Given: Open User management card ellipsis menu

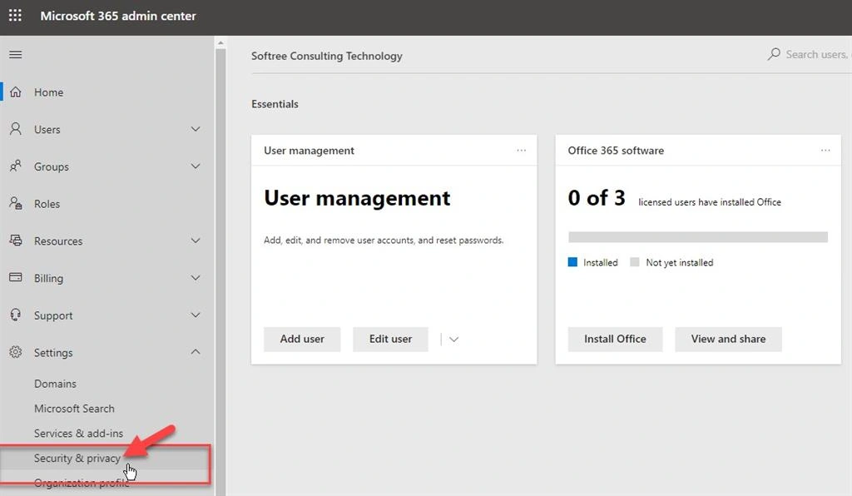Looking at the screenshot, I should 521,150.
